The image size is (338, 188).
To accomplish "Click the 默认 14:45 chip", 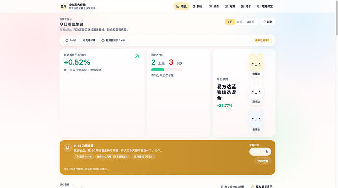I will tap(83, 157).
